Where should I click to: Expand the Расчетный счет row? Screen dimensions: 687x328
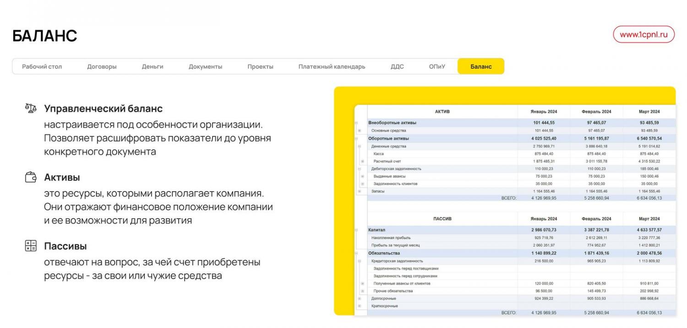362,161
